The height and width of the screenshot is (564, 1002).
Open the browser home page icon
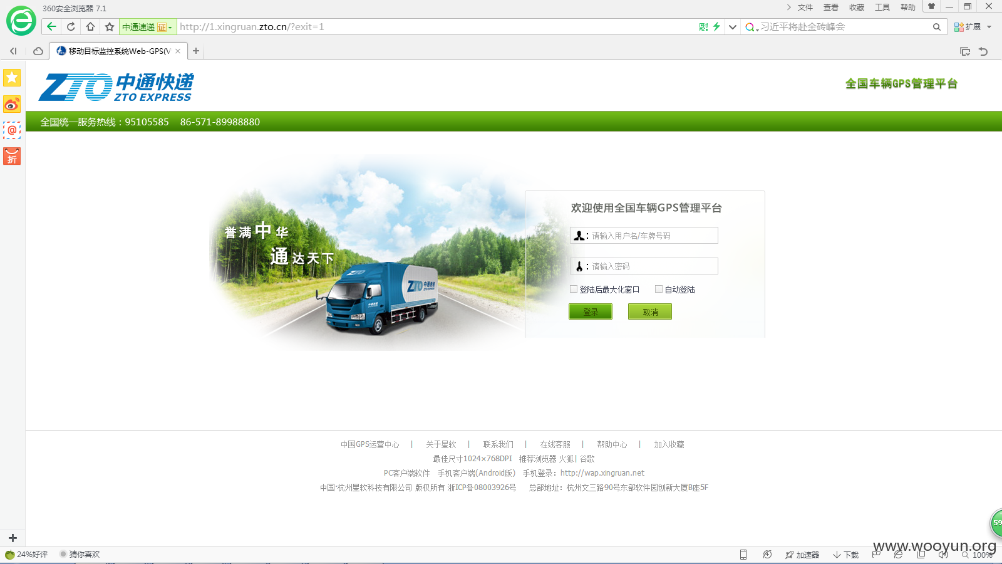(x=91, y=26)
